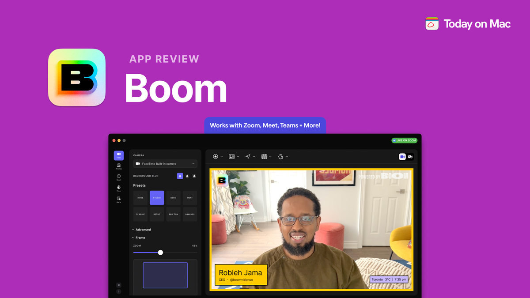
Task: Click the Boom logo overlay in video
Action: tap(222, 180)
